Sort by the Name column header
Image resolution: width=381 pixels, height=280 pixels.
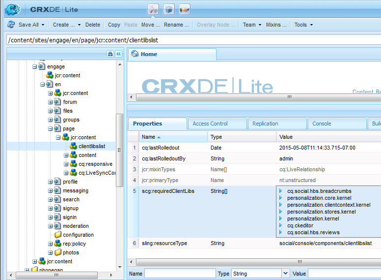[173, 137]
